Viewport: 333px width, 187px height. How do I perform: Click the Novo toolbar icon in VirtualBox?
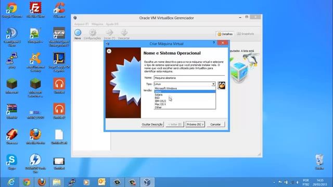click(x=78, y=33)
